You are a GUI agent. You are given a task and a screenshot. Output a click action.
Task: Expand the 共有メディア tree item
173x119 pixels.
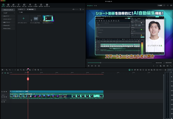(x=2, y=16)
